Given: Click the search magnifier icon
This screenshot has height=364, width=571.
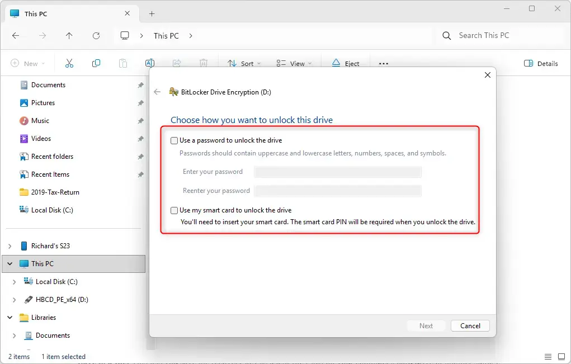Looking at the screenshot, I should coord(446,36).
